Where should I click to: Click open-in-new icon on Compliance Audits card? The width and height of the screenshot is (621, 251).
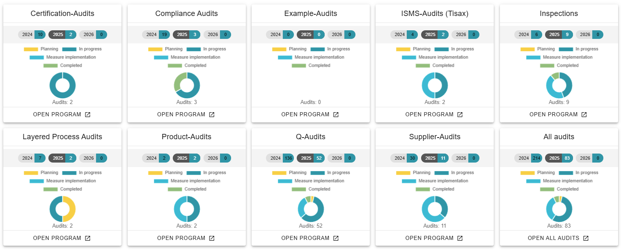coord(212,115)
